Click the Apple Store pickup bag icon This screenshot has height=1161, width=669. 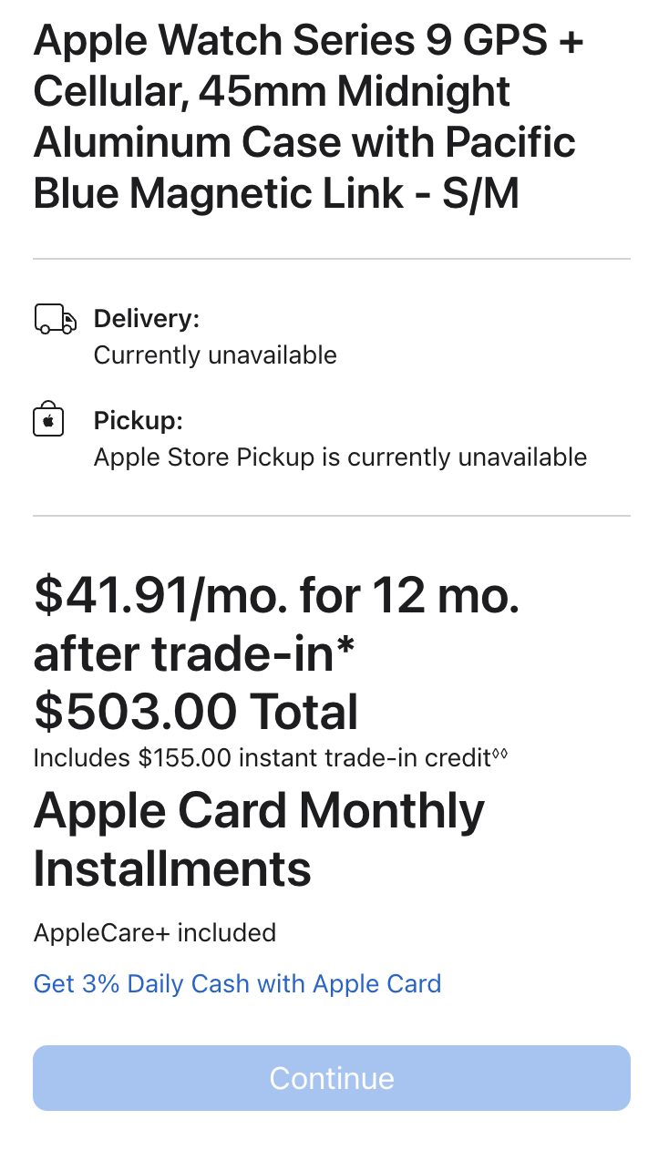[x=48, y=421]
